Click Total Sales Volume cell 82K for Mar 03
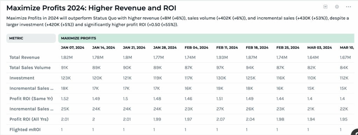Screen dimensions: 358x135 [312, 68]
